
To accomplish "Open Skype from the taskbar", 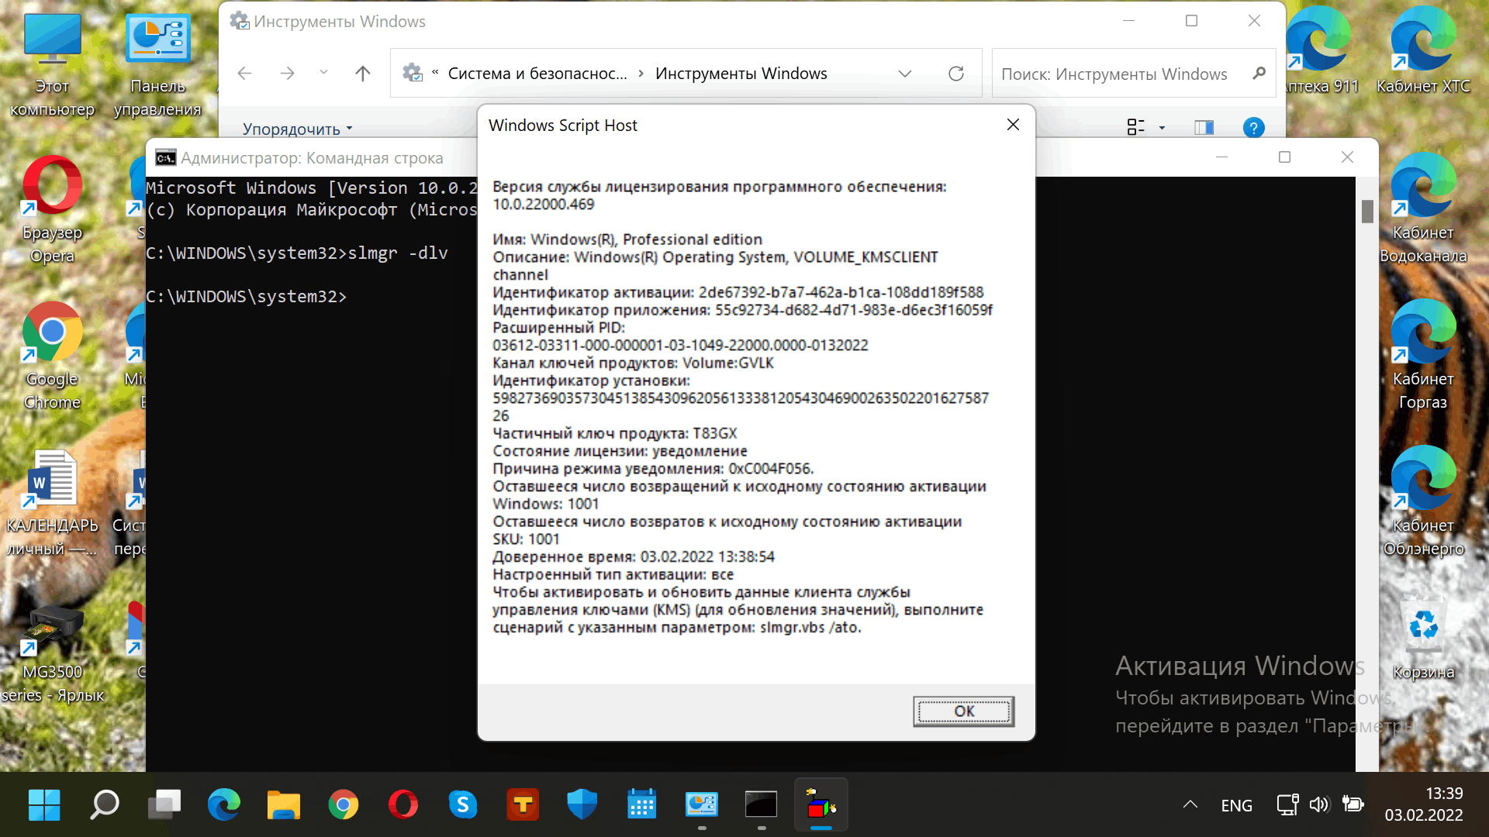I will click(x=463, y=805).
